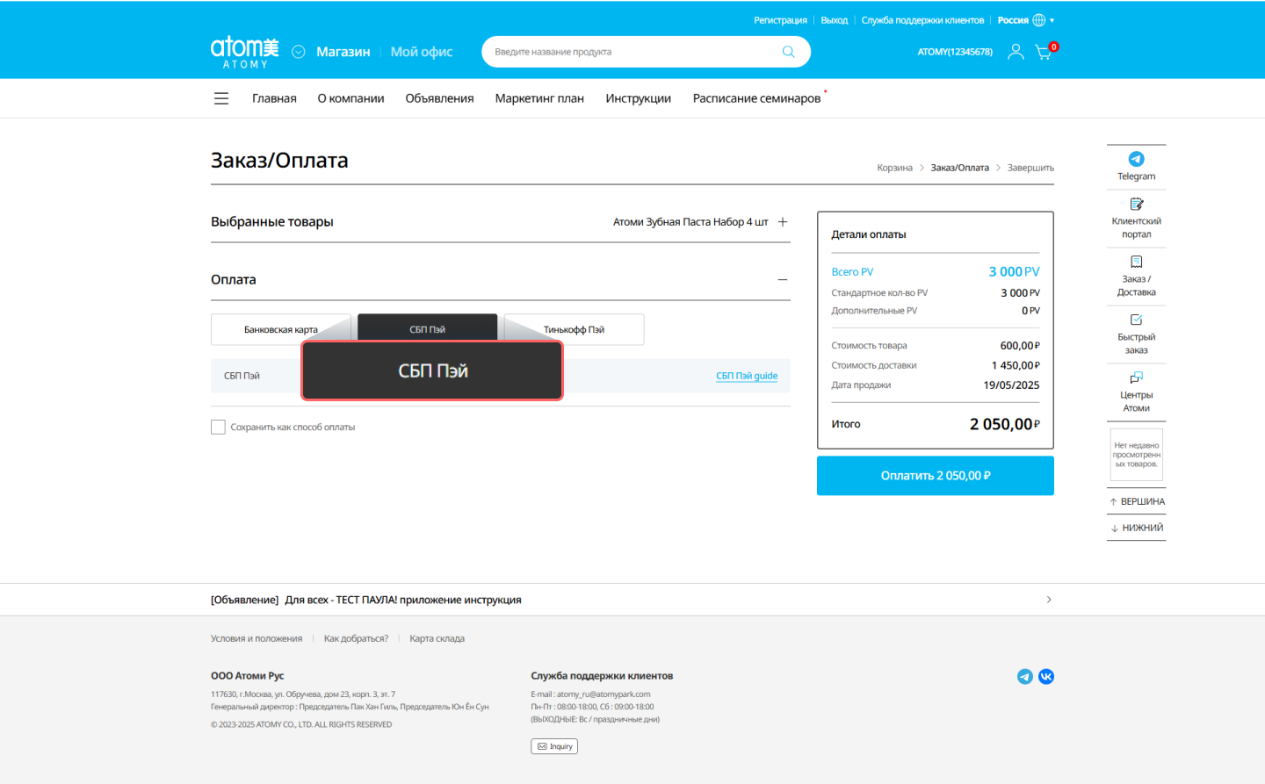This screenshot has width=1265, height=784.
Task: Open the Объявления menu
Action: point(439,98)
